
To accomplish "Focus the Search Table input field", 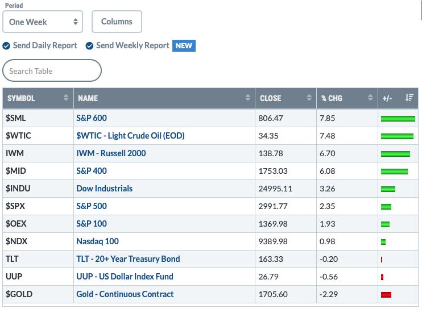I will click(x=52, y=70).
